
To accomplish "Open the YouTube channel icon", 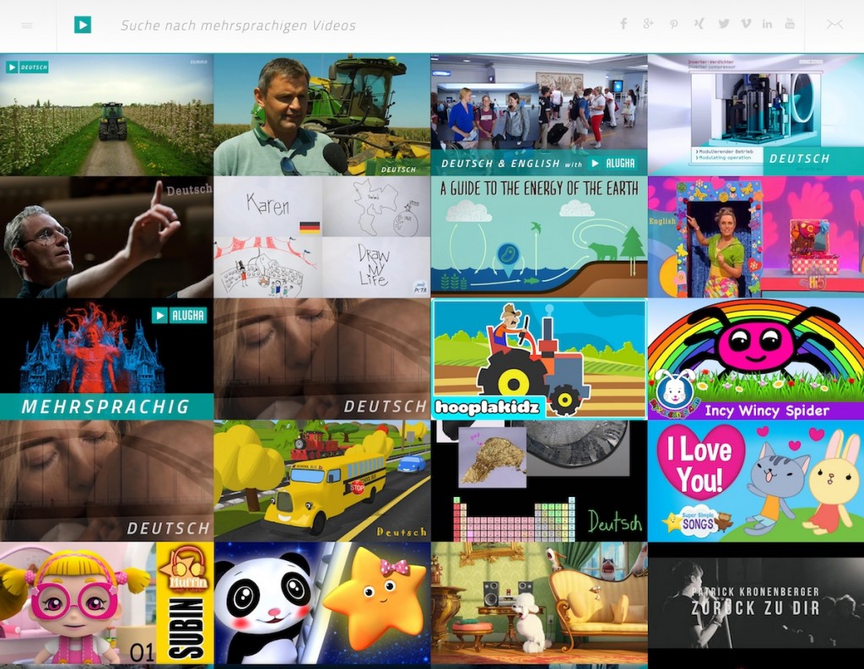I will coord(790,24).
